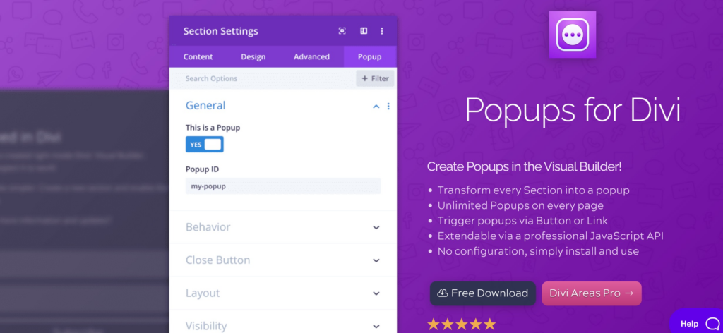The height and width of the screenshot is (333, 723).
Task: Switch to the Content tab
Action: pos(198,56)
